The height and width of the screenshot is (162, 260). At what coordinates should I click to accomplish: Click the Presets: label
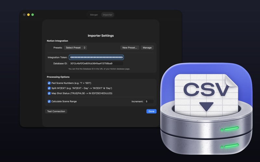pos(58,48)
